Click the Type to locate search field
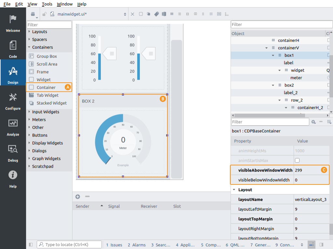This screenshot has width=333, height=249. 70,245
